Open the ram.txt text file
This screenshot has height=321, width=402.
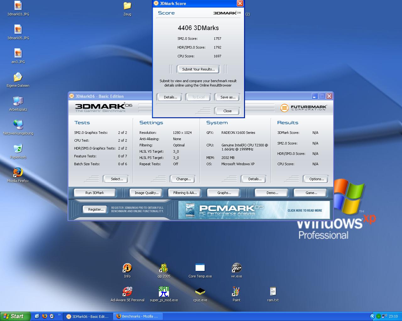coord(273,294)
